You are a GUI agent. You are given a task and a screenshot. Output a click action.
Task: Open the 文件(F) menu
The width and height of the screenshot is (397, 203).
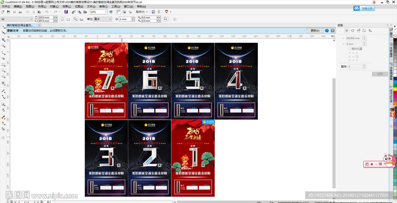point(6,6)
